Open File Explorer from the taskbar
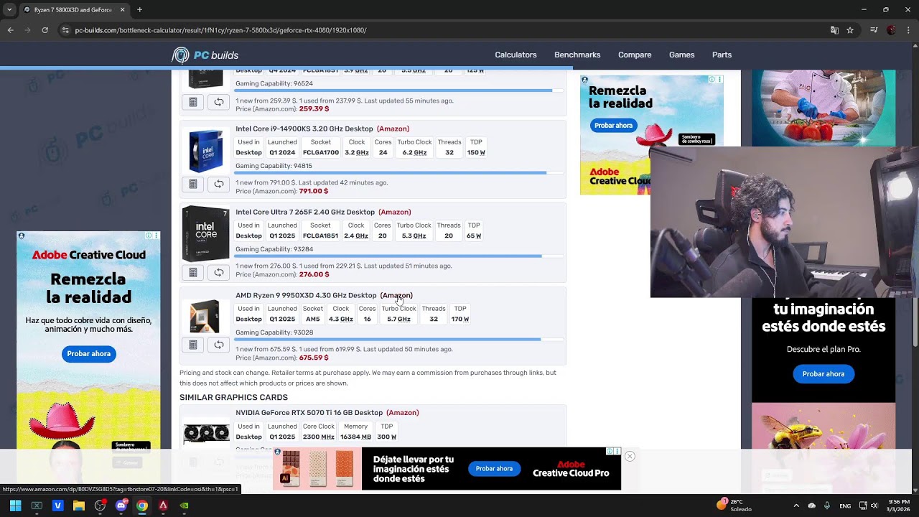919x517 pixels. pyautogui.click(x=79, y=506)
